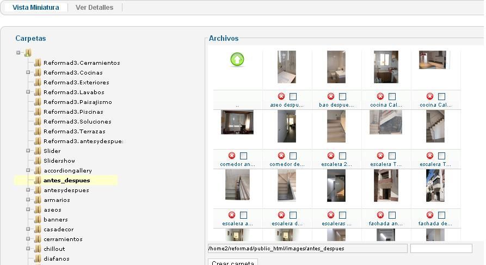This screenshot has width=486, height=265.
Task: Click the 'escalera d...' file name
Action: click(x=287, y=224)
